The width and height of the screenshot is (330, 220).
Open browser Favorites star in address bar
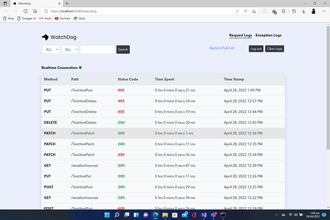pos(253,11)
